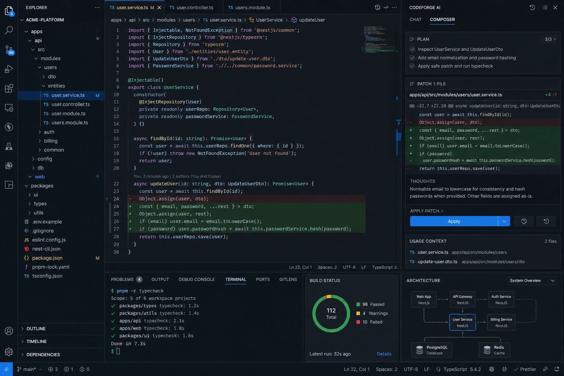Expand the billing folder
The image size is (564, 376).
(x=40, y=141)
